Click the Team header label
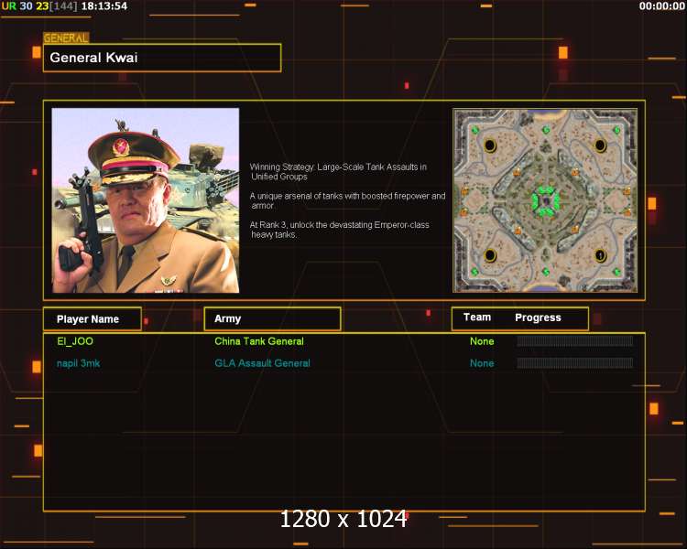687x549 pixels. pos(477,318)
